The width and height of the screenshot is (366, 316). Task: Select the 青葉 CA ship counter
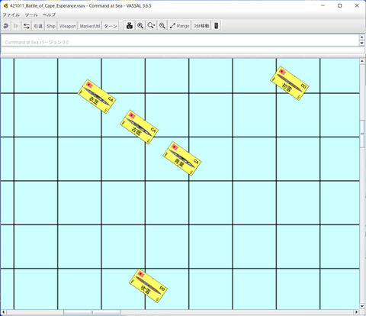pos(182,159)
